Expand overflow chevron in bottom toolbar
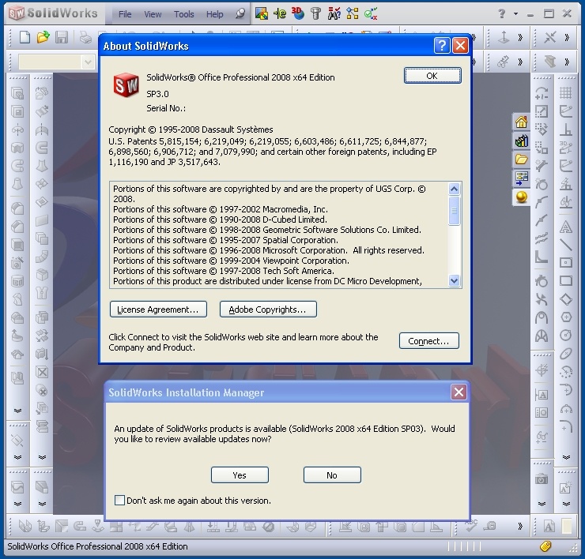Viewport: 585px width, 559px height. 520,526
